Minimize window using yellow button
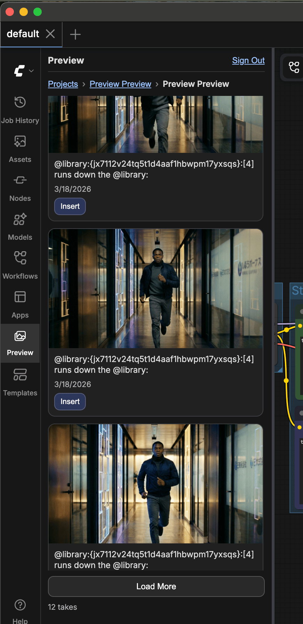 (24, 12)
